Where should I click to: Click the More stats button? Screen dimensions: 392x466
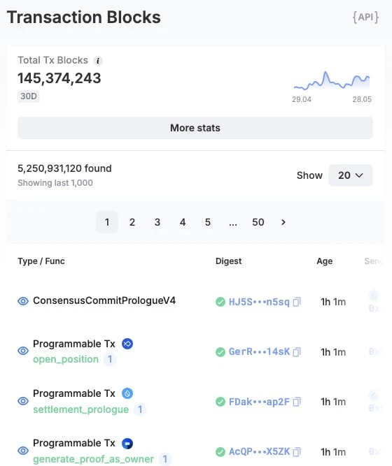tap(195, 128)
